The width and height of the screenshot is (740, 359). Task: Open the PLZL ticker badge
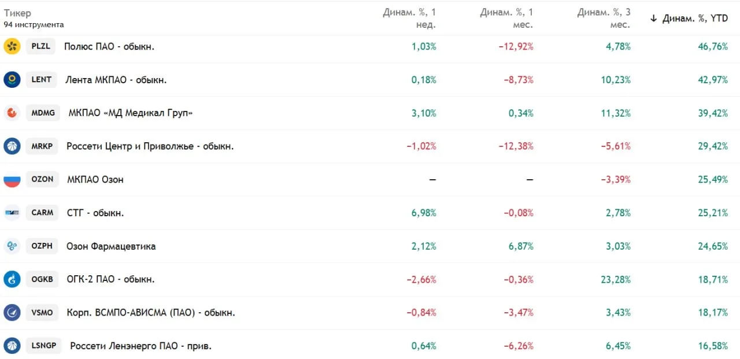click(40, 46)
